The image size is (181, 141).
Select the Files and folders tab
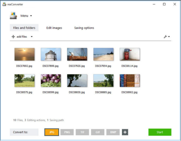click(x=24, y=28)
